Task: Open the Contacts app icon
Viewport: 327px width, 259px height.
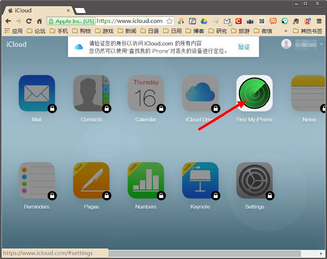Action: pyautogui.click(x=91, y=93)
